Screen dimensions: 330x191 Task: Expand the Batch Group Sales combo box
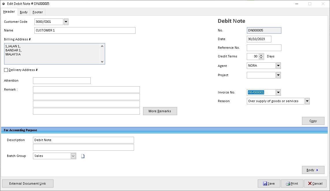73,156
